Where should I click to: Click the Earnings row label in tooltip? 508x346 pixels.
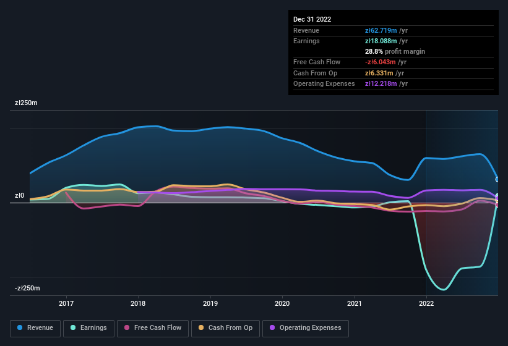click(306, 41)
